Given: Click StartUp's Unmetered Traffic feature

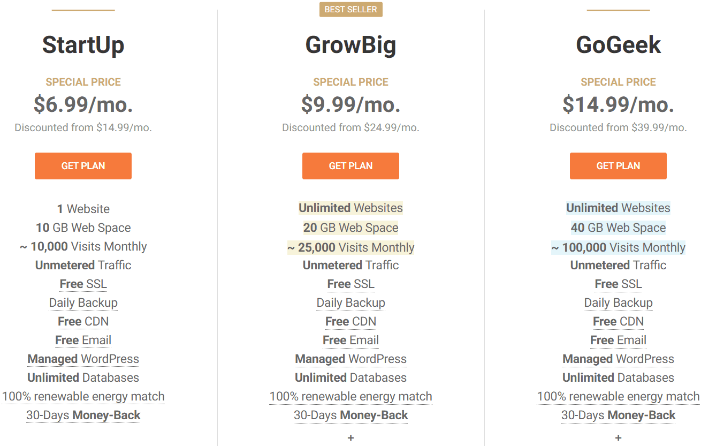Looking at the screenshot, I should [83, 265].
